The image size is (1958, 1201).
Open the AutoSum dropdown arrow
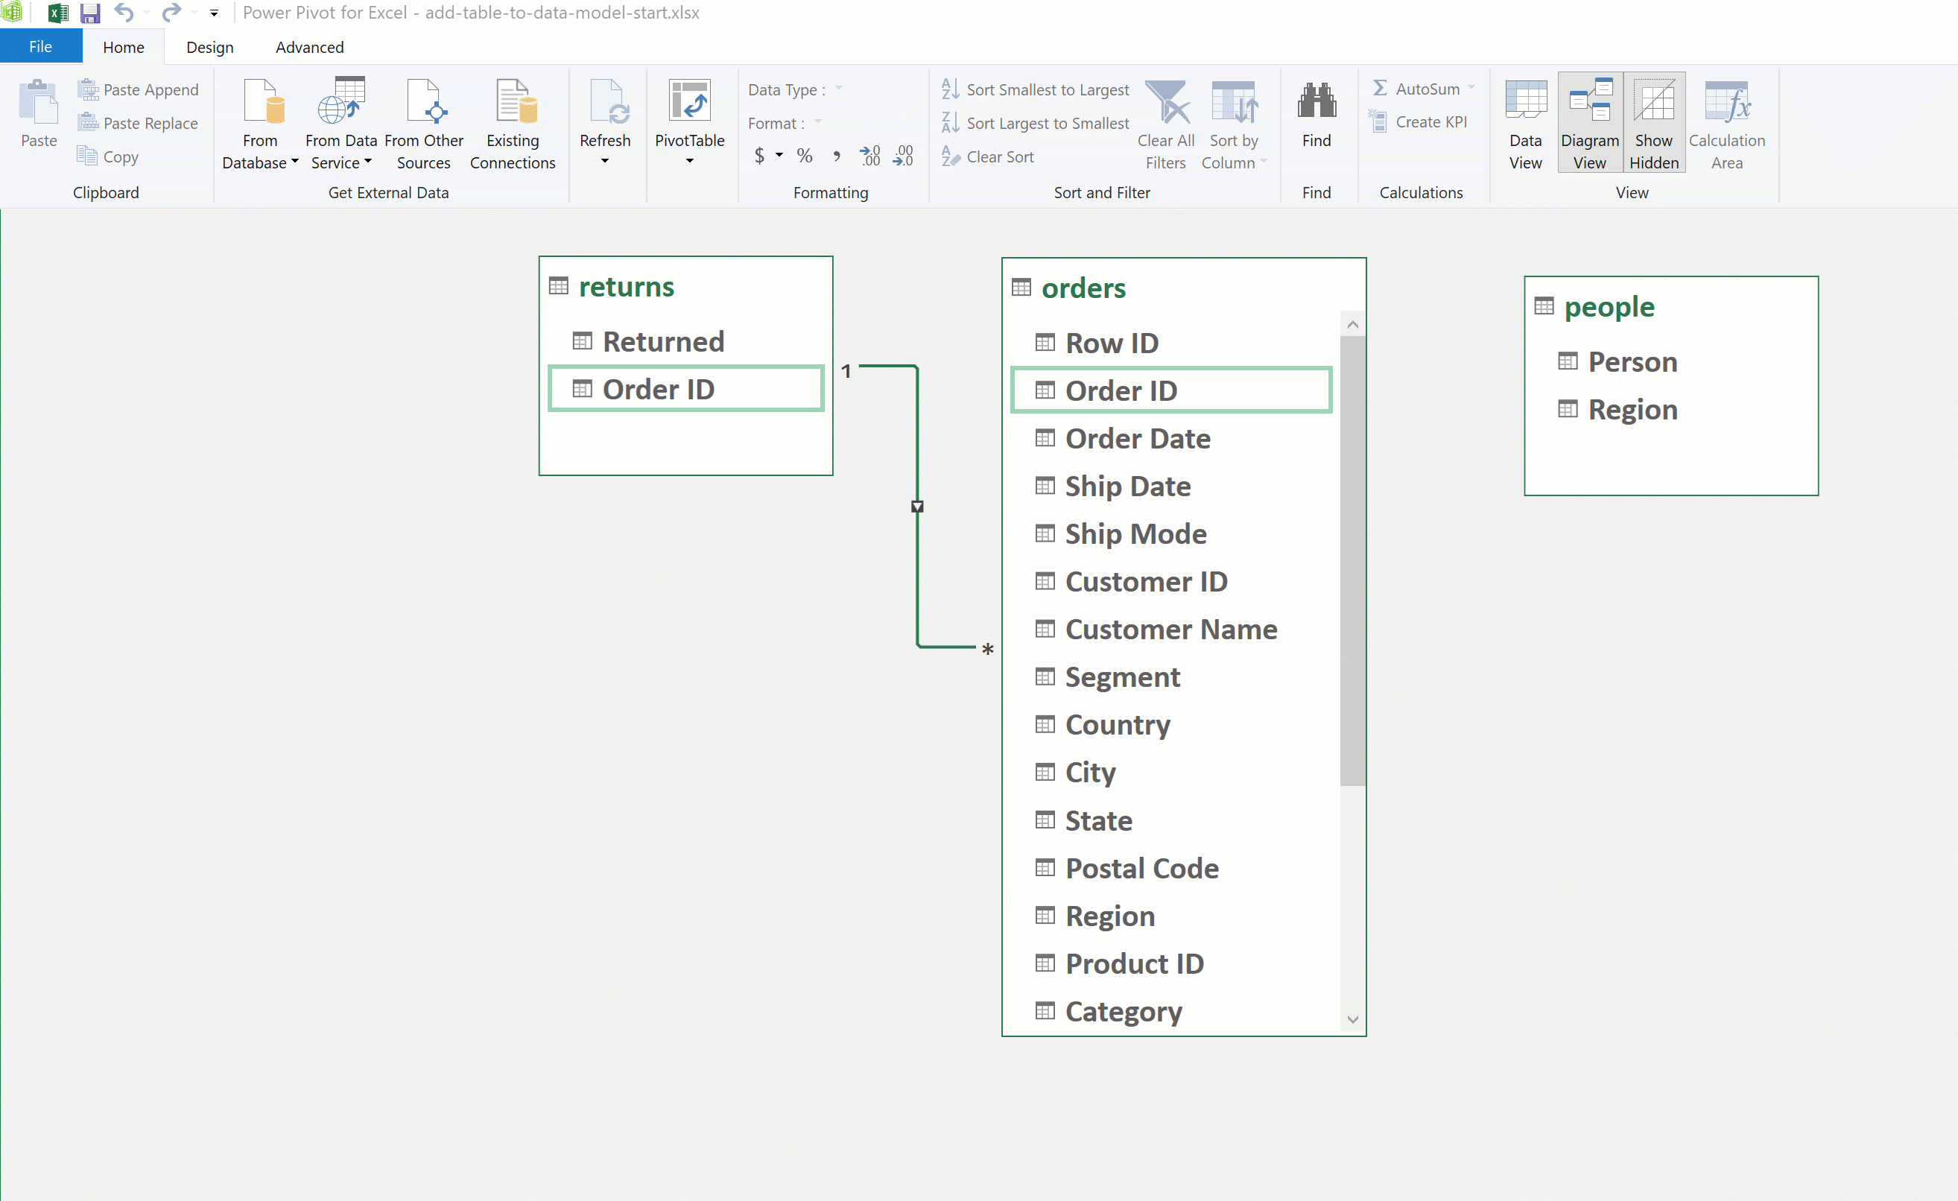(x=1471, y=88)
